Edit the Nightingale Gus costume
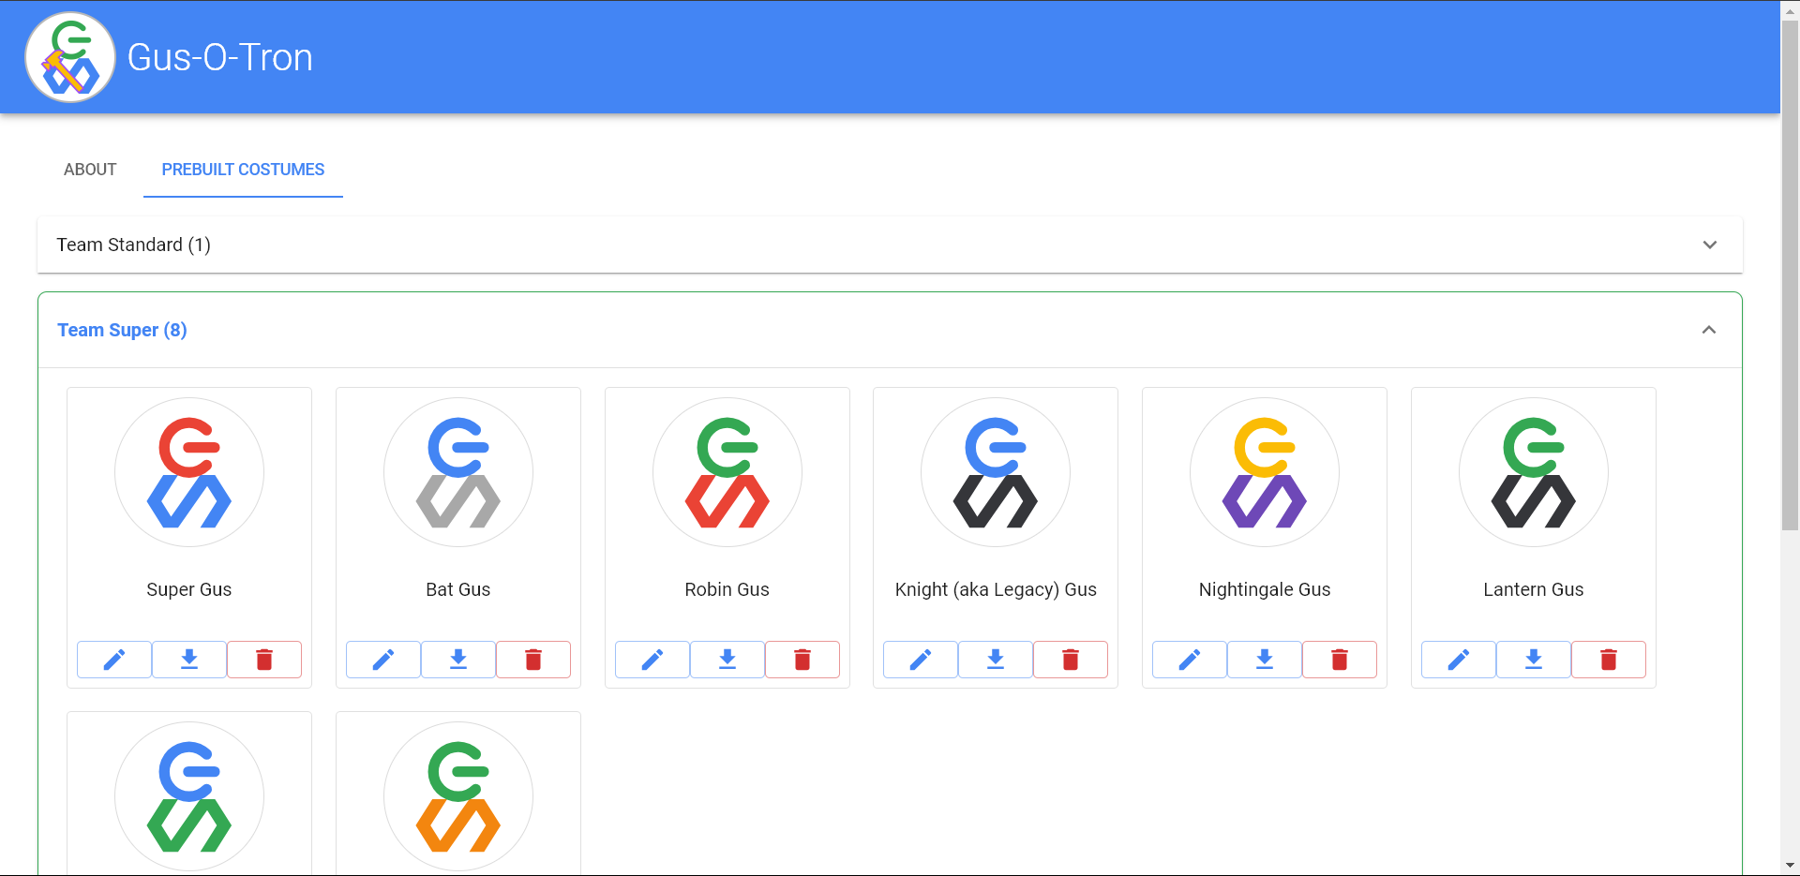Screen dimensions: 1800x876 pyautogui.click(x=1190, y=660)
